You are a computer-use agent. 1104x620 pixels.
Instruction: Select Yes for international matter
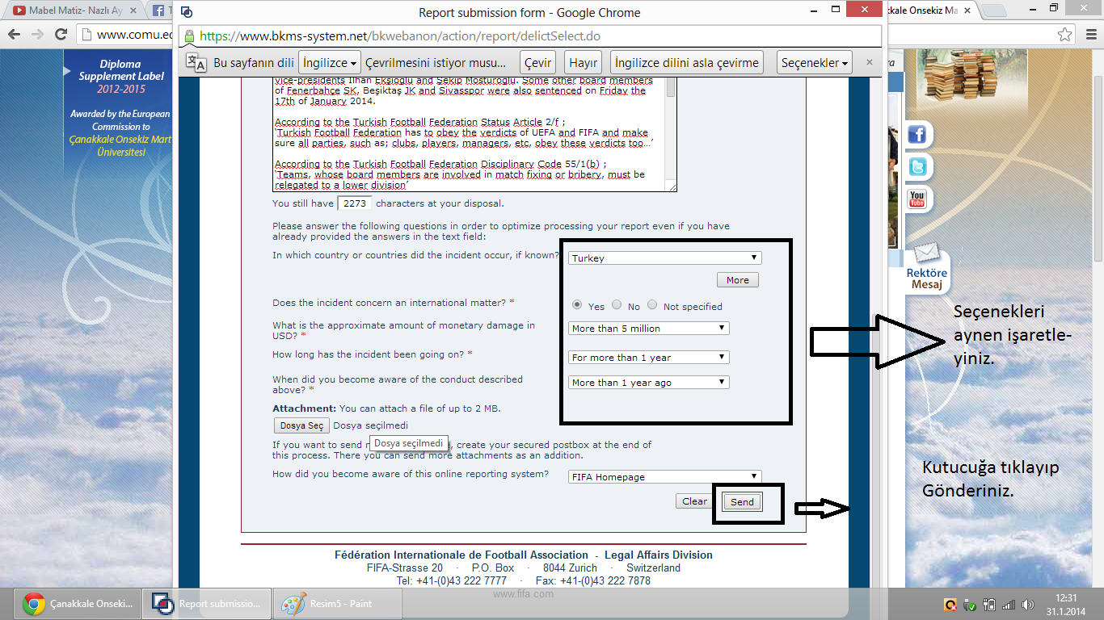click(577, 305)
